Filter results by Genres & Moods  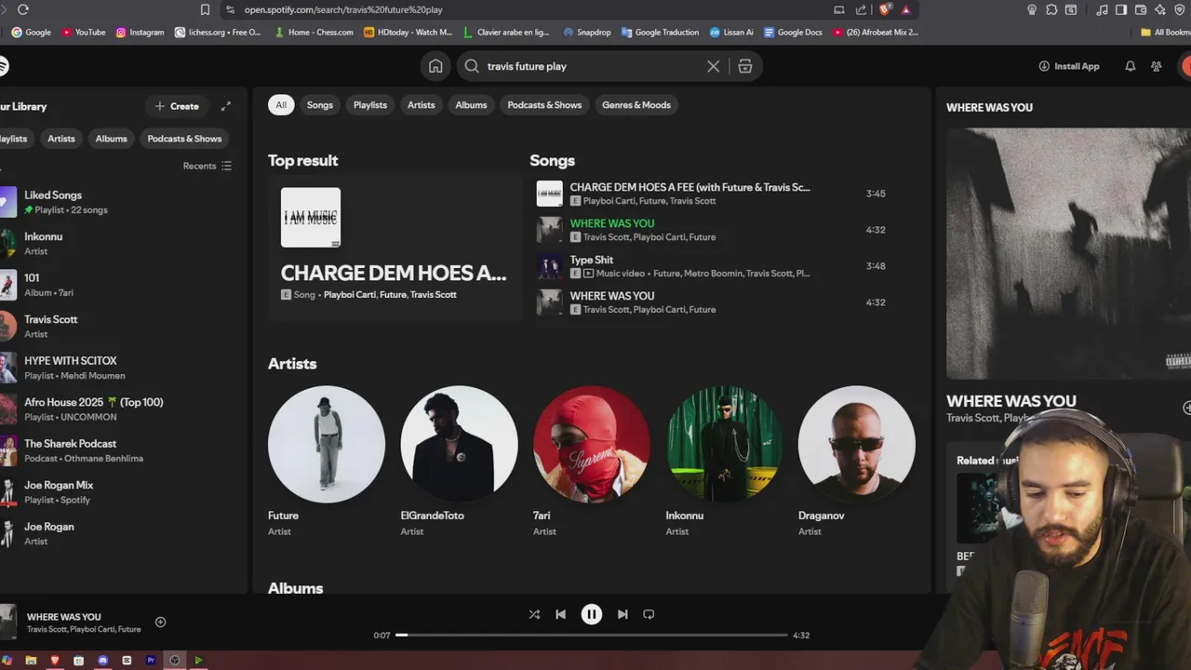click(x=636, y=105)
